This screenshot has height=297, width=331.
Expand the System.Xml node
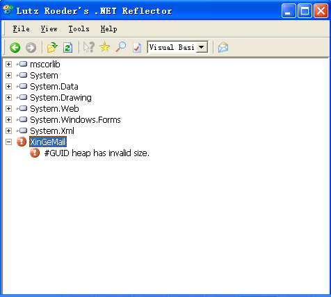coord(8,130)
